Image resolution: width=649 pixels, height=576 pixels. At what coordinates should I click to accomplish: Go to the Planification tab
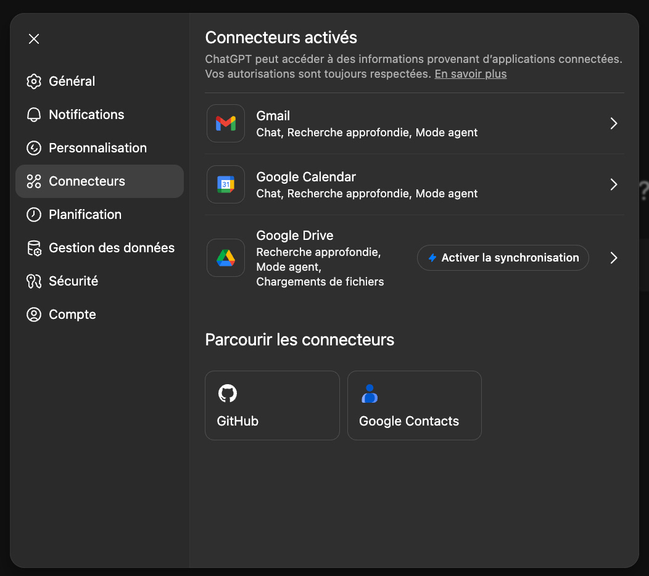click(x=99, y=215)
